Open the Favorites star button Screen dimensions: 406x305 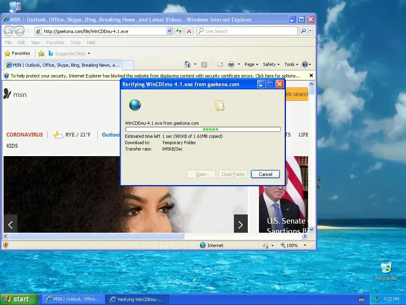click(17, 54)
